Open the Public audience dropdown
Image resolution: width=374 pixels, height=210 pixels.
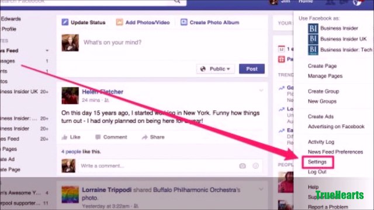coord(216,69)
